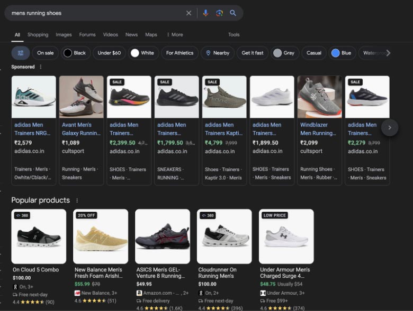413x311 pixels.
Task: Click the ₹2,399.50 adidas trainers listing
Action: (x=129, y=130)
